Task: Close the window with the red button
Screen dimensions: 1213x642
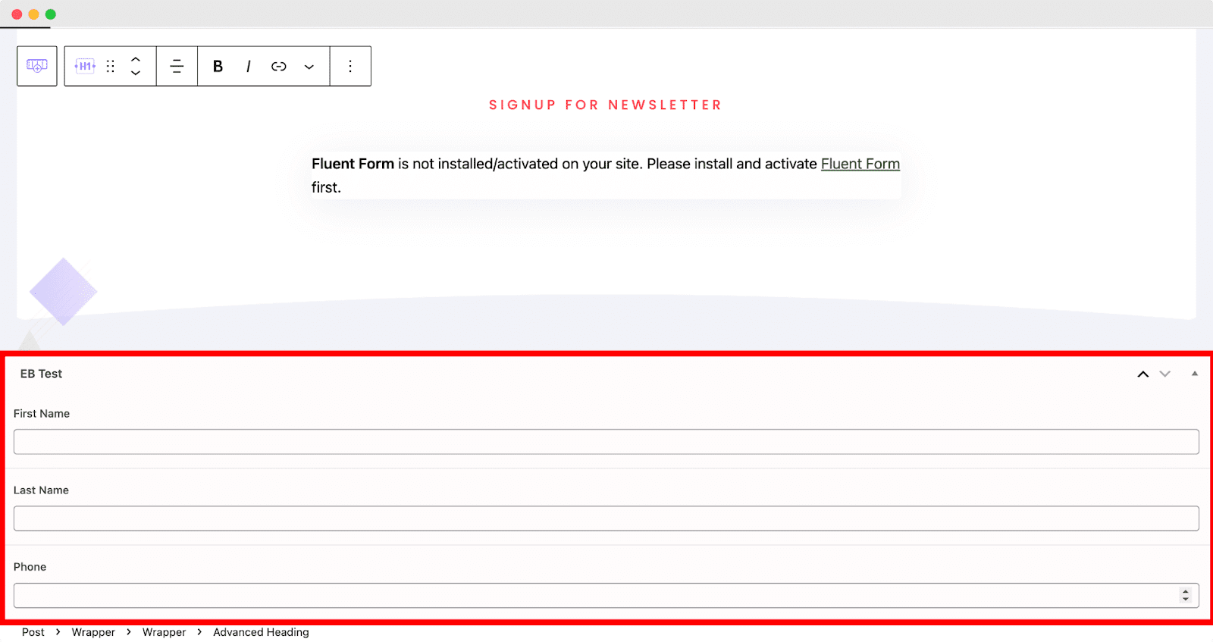Action: click(x=17, y=14)
